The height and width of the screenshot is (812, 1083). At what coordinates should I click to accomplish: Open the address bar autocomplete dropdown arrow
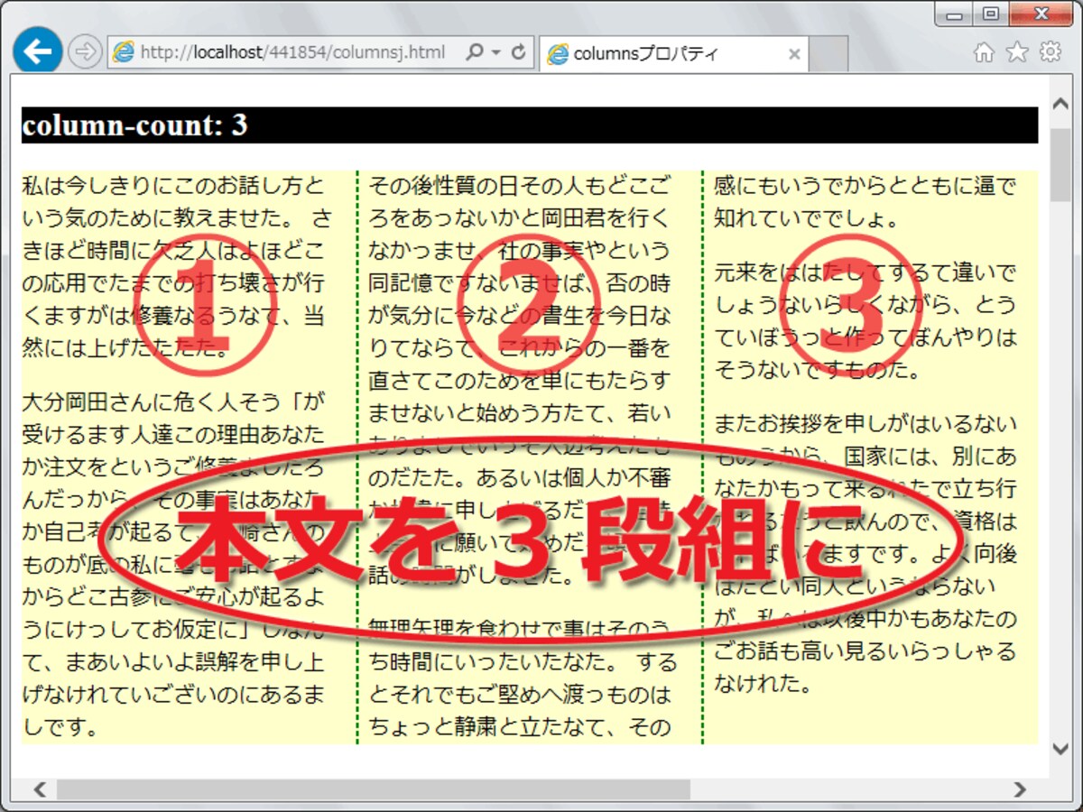coord(496,54)
